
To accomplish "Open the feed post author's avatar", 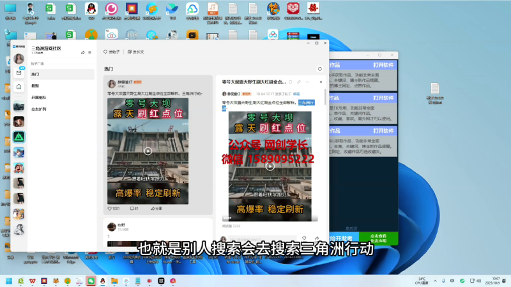I will [x=112, y=84].
